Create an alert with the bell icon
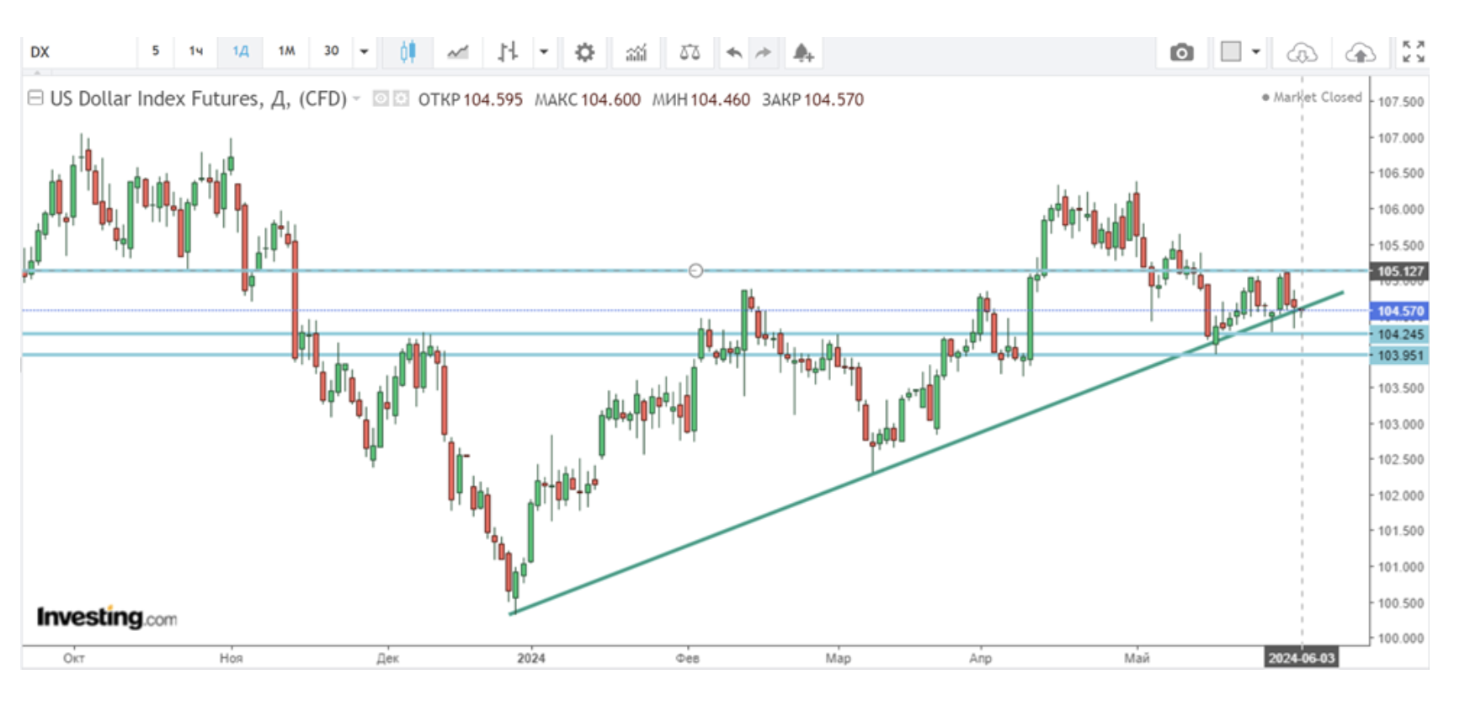Viewport: 1465px width, 706px height. (803, 53)
